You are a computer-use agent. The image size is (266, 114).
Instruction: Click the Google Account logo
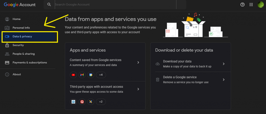(x=20, y=5)
